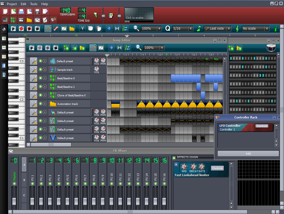Solo the Sample track

click(45, 69)
